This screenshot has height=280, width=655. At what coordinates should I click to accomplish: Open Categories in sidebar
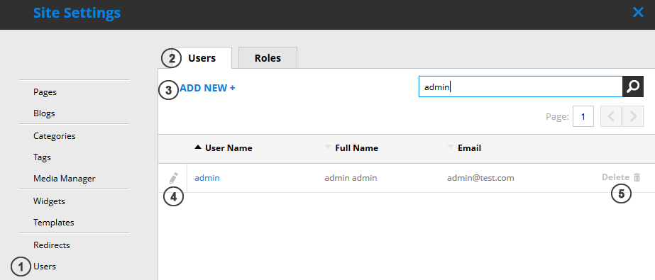coord(55,136)
